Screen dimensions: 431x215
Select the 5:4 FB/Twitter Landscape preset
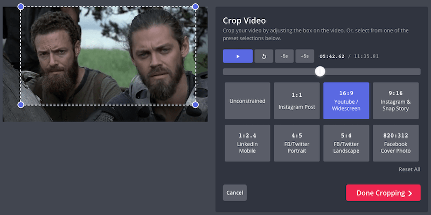346,143
